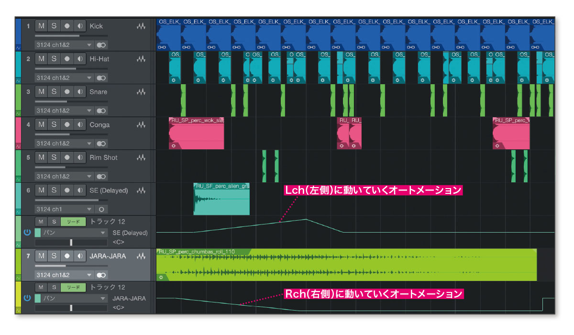Mute the Snare track
The height and width of the screenshot is (335, 574).
(41, 91)
